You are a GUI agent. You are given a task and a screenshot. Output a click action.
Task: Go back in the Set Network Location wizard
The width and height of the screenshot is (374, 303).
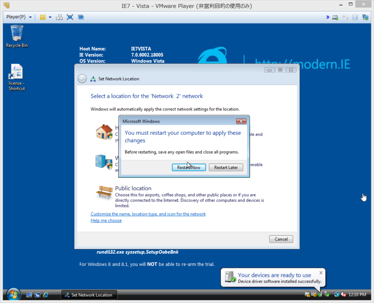click(82, 79)
